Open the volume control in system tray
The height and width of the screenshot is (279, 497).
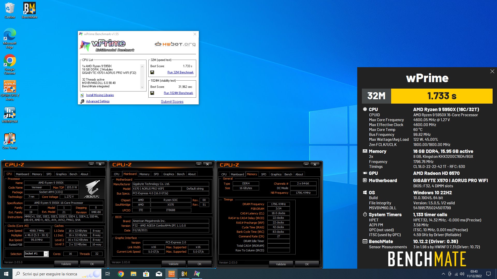coord(462,274)
